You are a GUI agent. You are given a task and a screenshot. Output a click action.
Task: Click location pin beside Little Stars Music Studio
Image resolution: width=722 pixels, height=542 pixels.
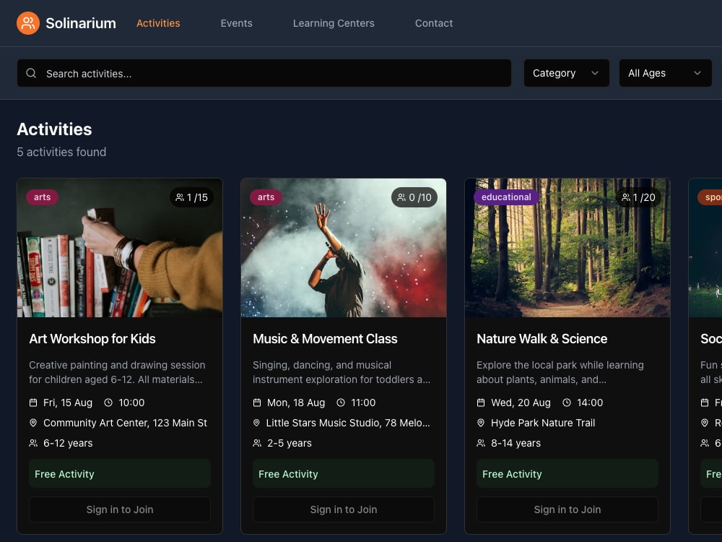click(x=256, y=423)
